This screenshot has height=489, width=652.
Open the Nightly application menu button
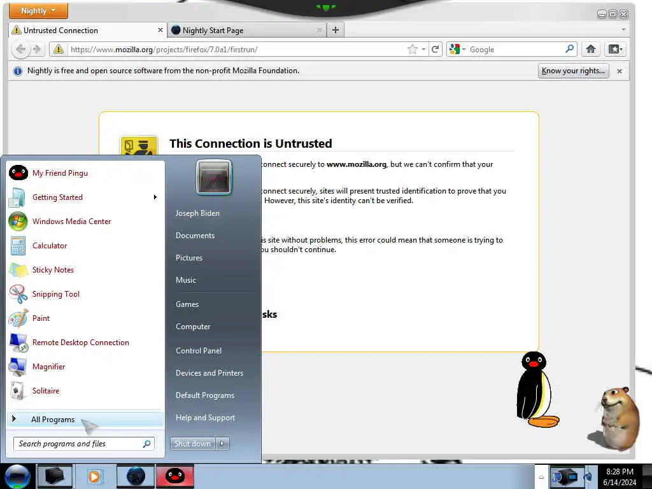point(38,10)
